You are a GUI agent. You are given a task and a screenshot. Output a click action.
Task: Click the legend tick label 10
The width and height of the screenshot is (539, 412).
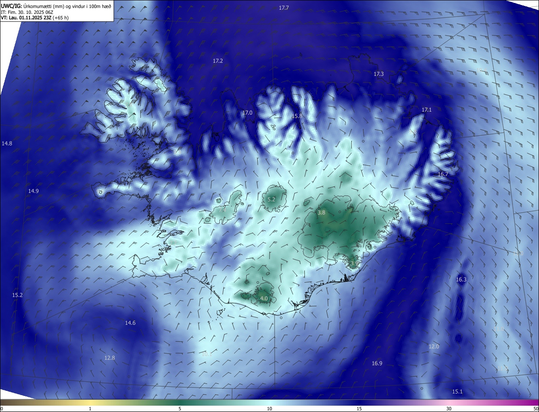pyautogui.click(x=269, y=409)
